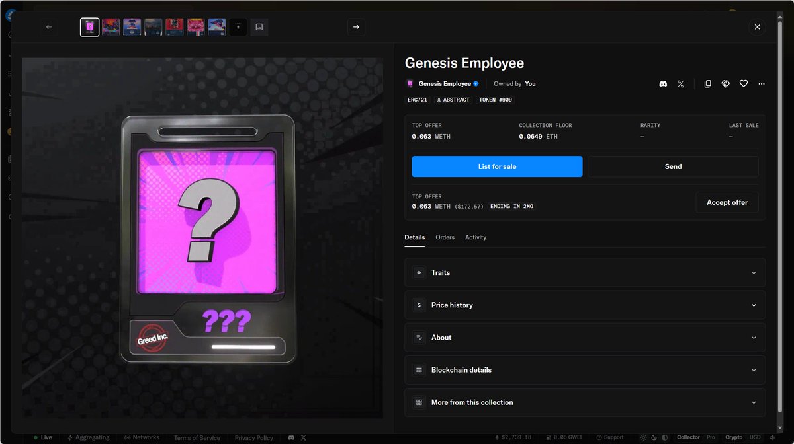The width and height of the screenshot is (794, 444).
Task: Open Support in the footer
Action: click(x=609, y=437)
